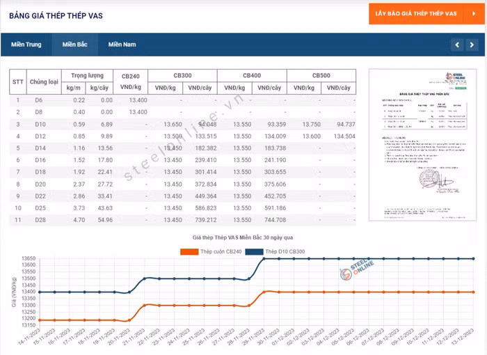Switch to the Miền Trung tab
The height and width of the screenshot is (355, 487).
(26, 45)
